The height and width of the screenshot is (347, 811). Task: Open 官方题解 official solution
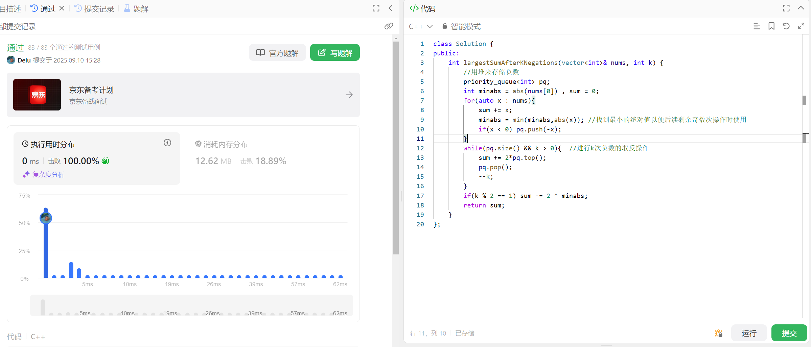[277, 53]
